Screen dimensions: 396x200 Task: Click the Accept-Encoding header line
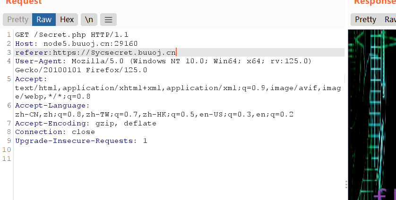click(86, 123)
